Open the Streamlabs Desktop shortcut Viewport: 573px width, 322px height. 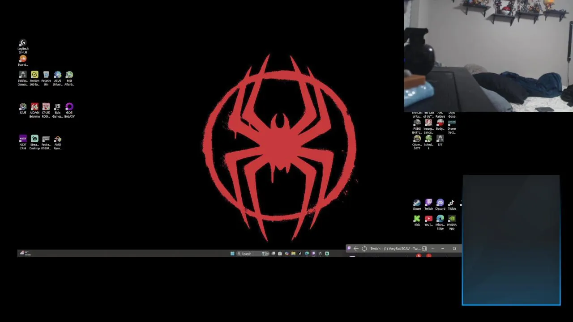tap(34, 143)
